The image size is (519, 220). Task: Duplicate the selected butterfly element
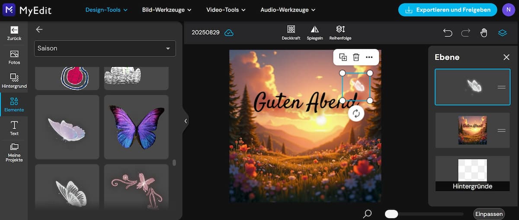coord(343,57)
